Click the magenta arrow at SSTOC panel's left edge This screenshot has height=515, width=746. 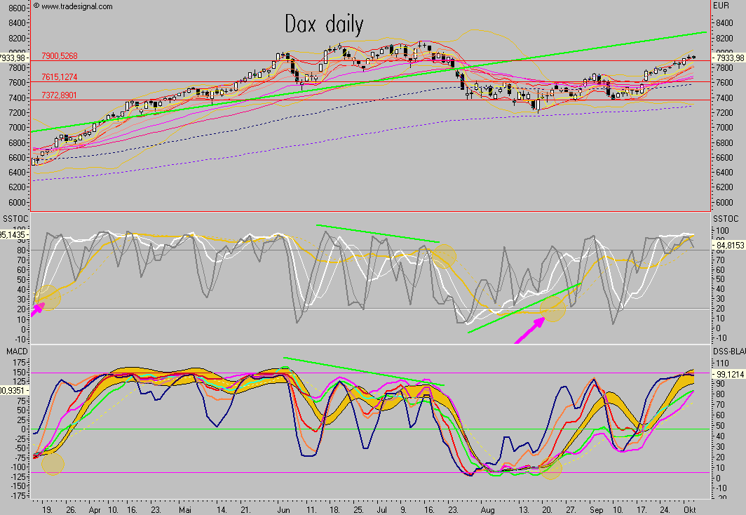pyautogui.click(x=36, y=307)
